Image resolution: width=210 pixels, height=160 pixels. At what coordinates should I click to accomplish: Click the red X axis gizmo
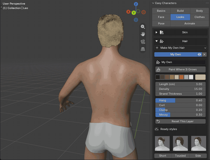[x=128, y=12]
